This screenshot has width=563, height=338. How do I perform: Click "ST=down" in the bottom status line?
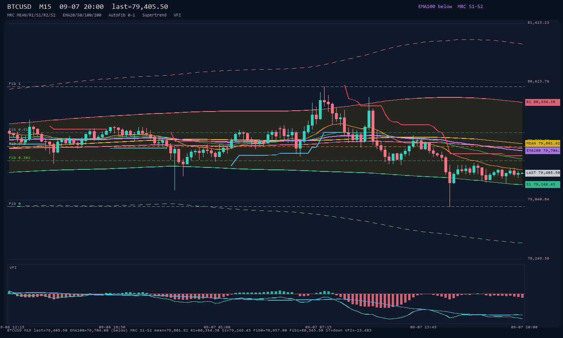pos(334,330)
